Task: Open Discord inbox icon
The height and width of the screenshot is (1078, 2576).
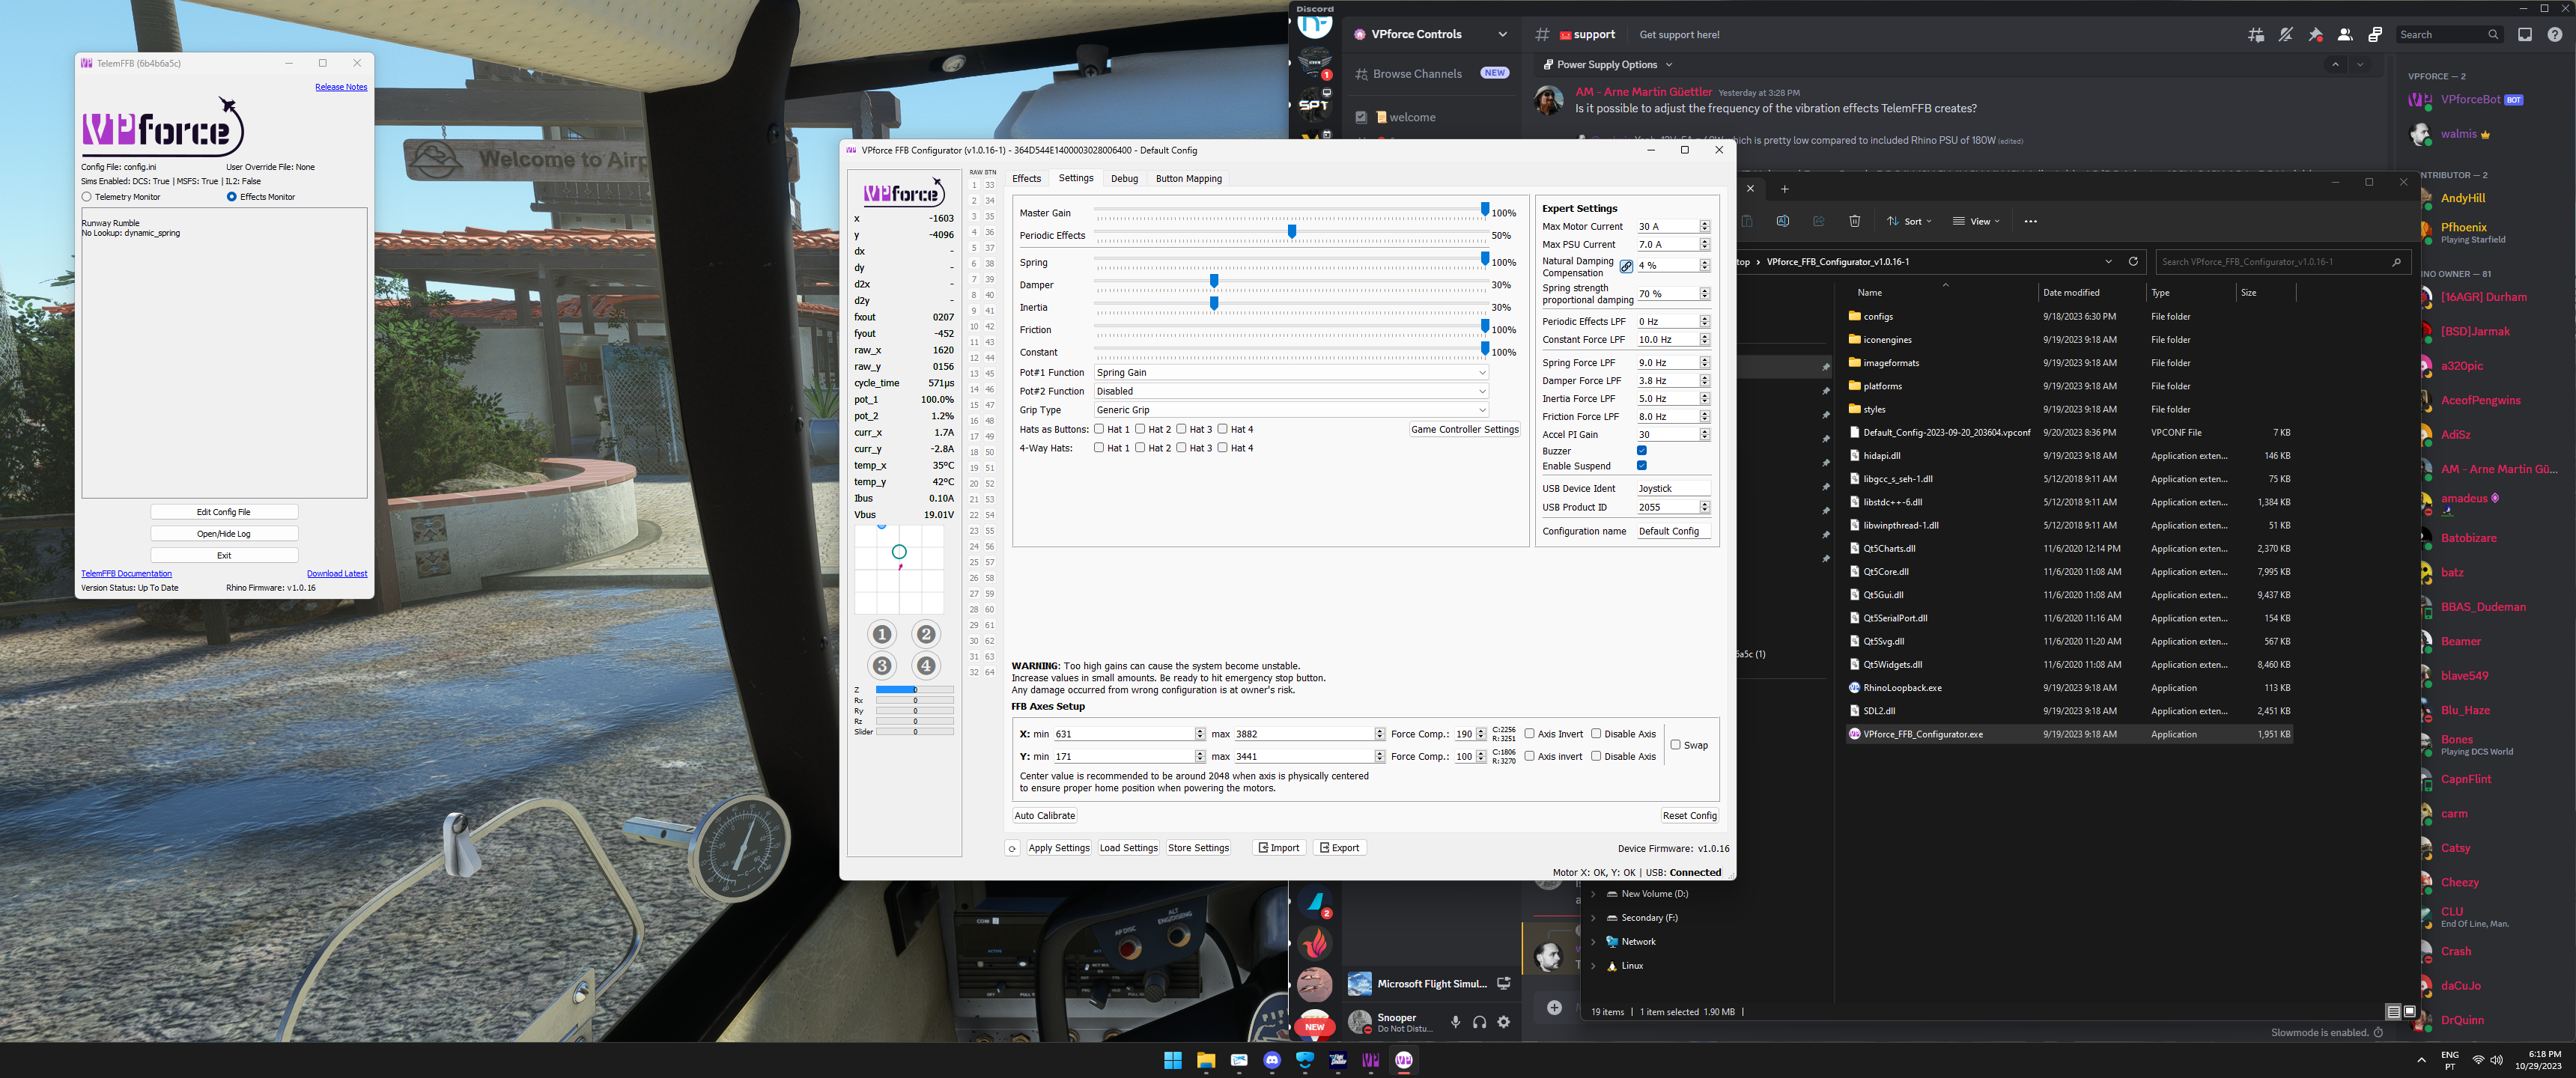Action: pos(2525,35)
